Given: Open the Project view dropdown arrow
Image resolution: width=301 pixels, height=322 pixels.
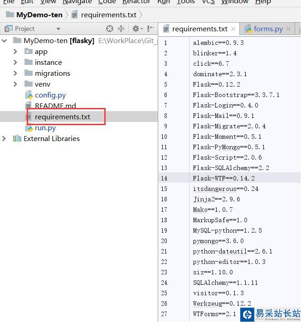Looking at the screenshot, I should click(x=58, y=29).
